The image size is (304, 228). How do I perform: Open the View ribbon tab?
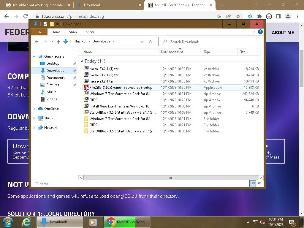click(90, 32)
